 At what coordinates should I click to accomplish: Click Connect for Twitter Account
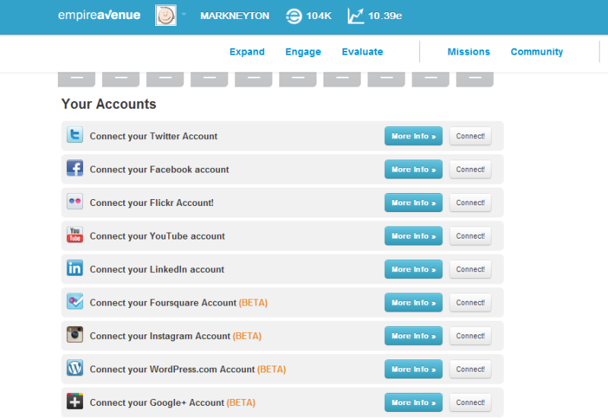(470, 136)
